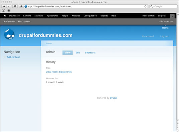
Task: Open the Configuration admin menu
Action: click(90, 16)
